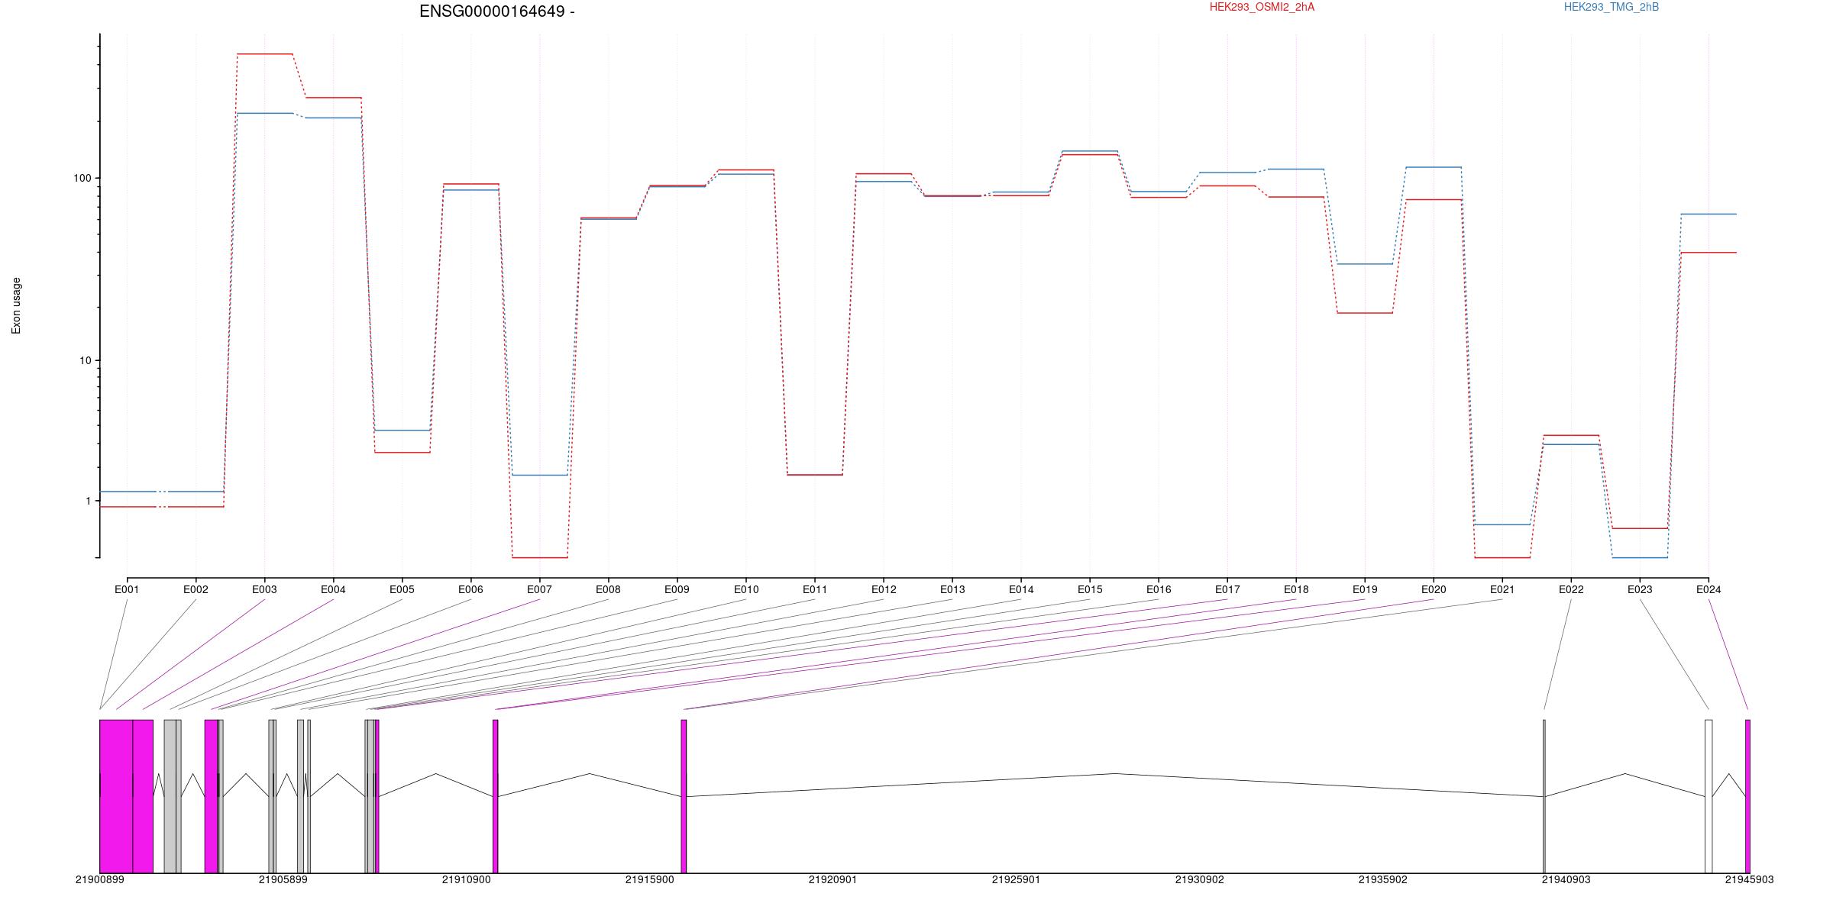The width and height of the screenshot is (1833, 916).
Task: Click the magenta exon box near 21910900
Action: click(495, 796)
